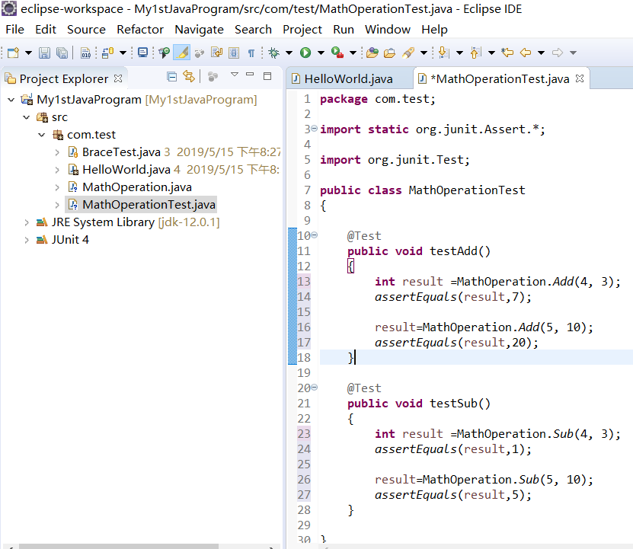
Task: Click the Save All toolbar icon
Action: pos(62,53)
